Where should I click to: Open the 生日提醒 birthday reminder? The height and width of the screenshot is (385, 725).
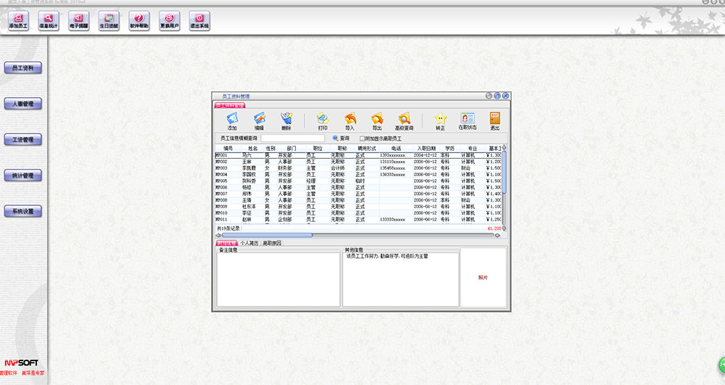coord(108,20)
